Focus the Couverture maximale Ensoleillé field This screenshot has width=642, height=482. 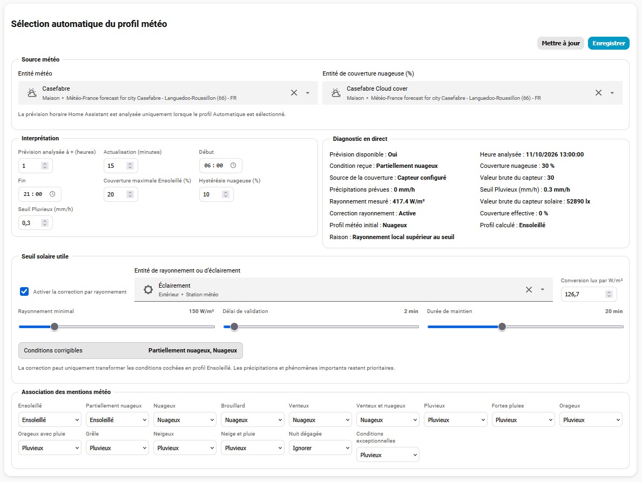[120, 194]
